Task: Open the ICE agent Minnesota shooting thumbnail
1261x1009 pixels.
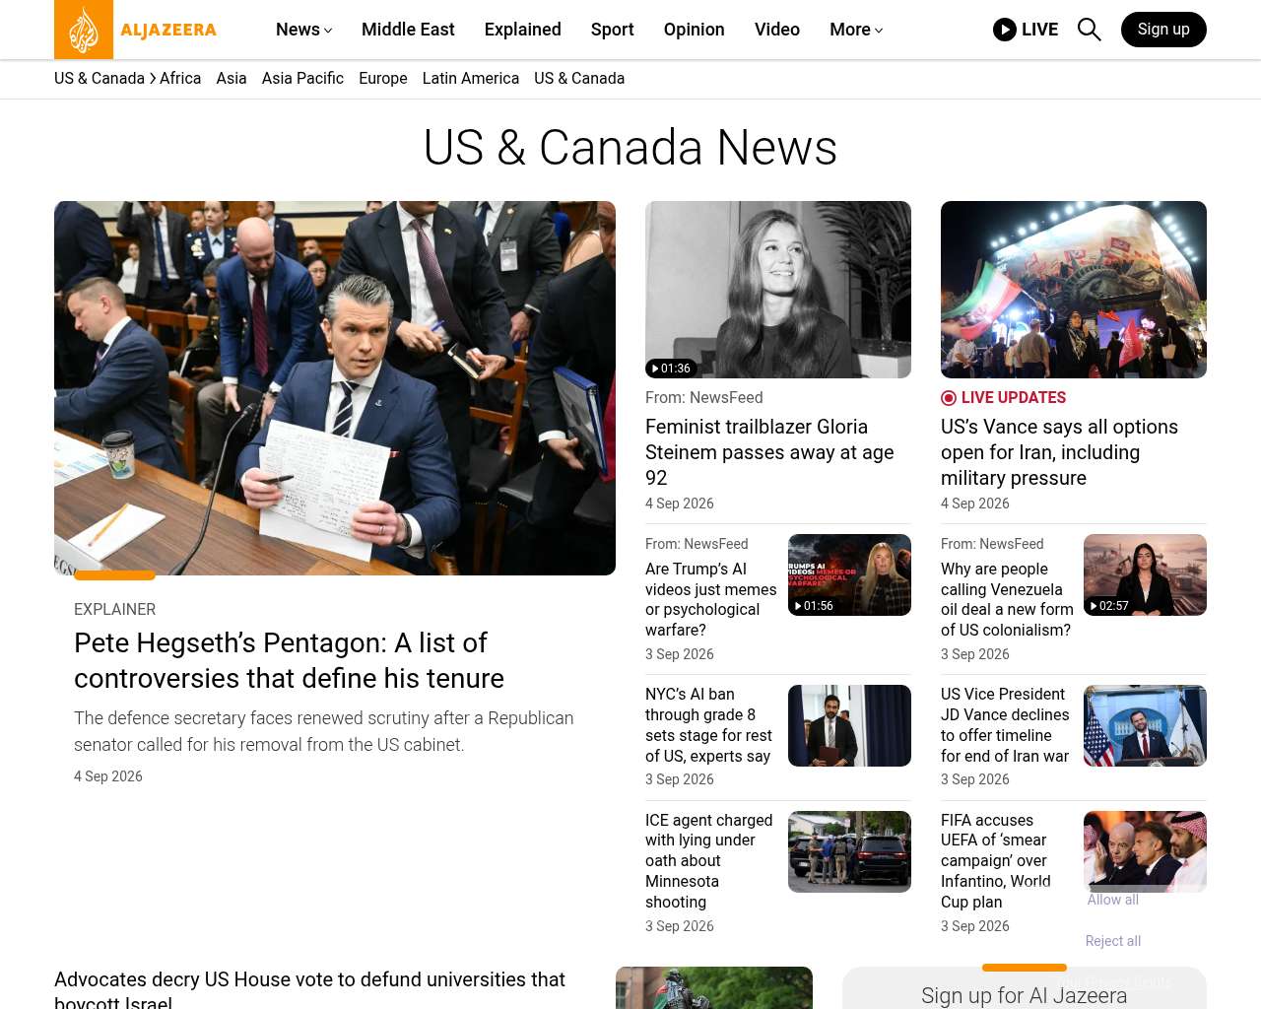Action: (x=849, y=851)
